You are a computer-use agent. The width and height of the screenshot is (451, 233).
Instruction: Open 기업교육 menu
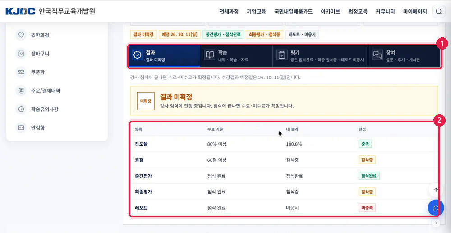(x=256, y=11)
